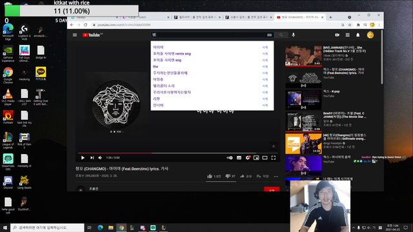Dislike the video with thumbs down
This screenshot has width=413, height=232.
pos(230,176)
